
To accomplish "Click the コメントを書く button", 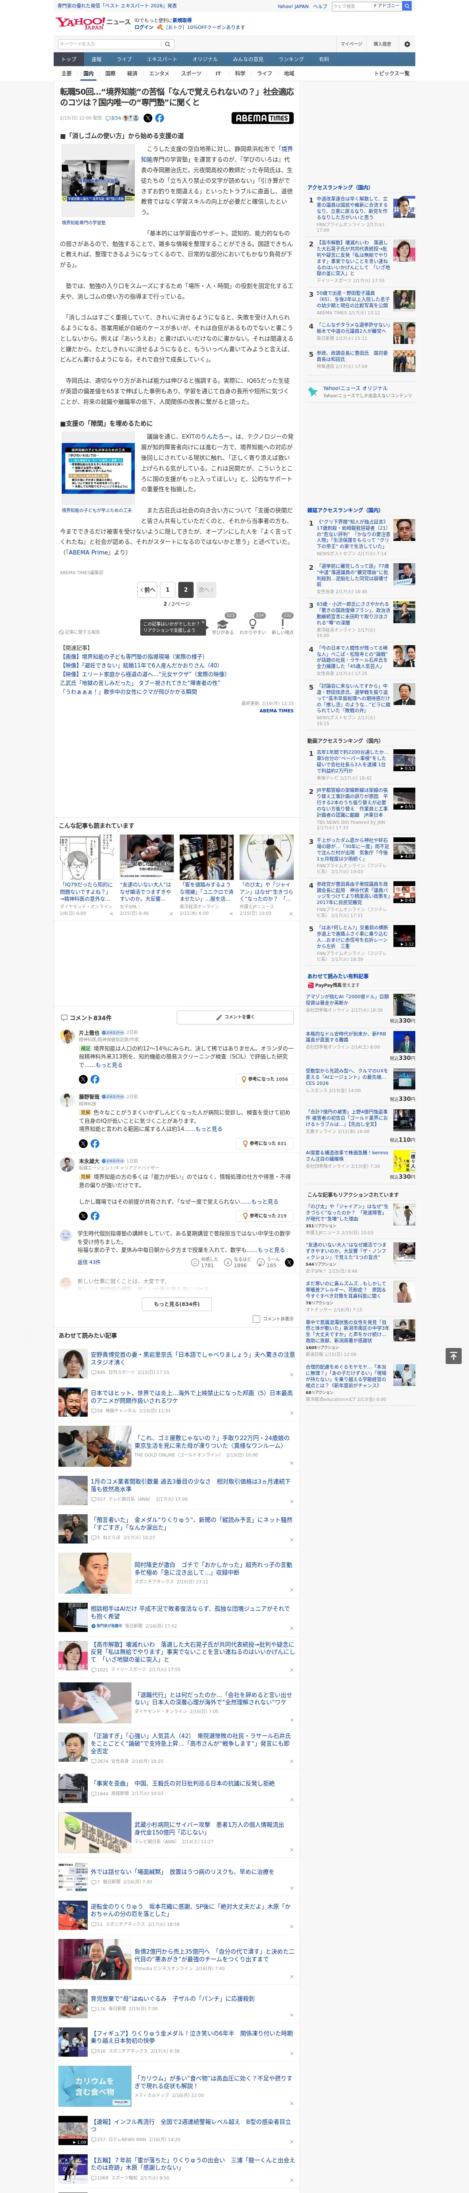I will click(x=236, y=1017).
